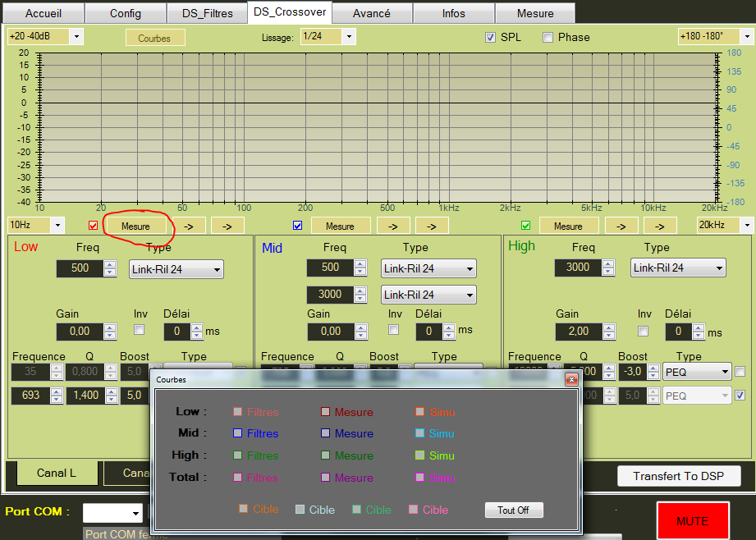
Task: Toggle the orange Cible swatch box
Action: 243,509
